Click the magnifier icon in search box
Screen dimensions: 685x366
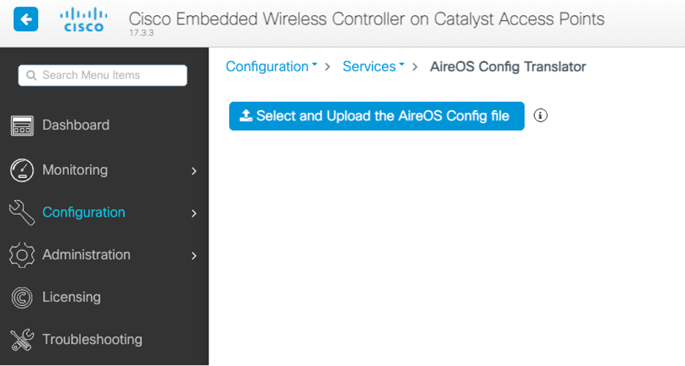[x=31, y=75]
